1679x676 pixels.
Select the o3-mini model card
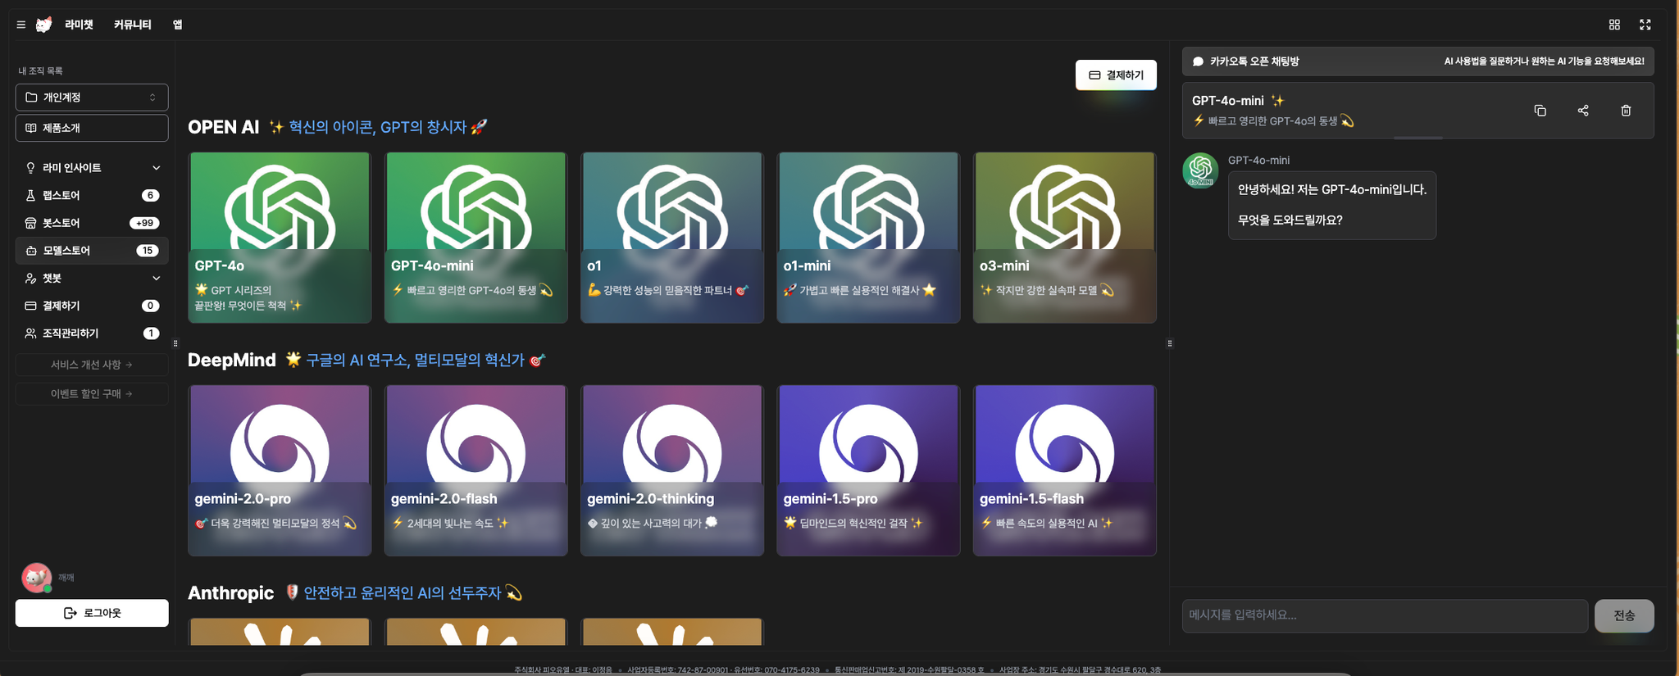click(x=1064, y=238)
